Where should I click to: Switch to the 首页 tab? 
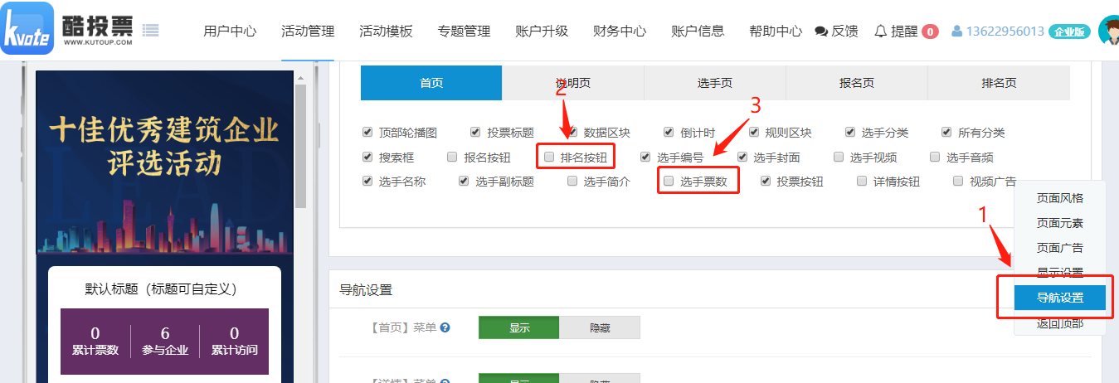(431, 83)
